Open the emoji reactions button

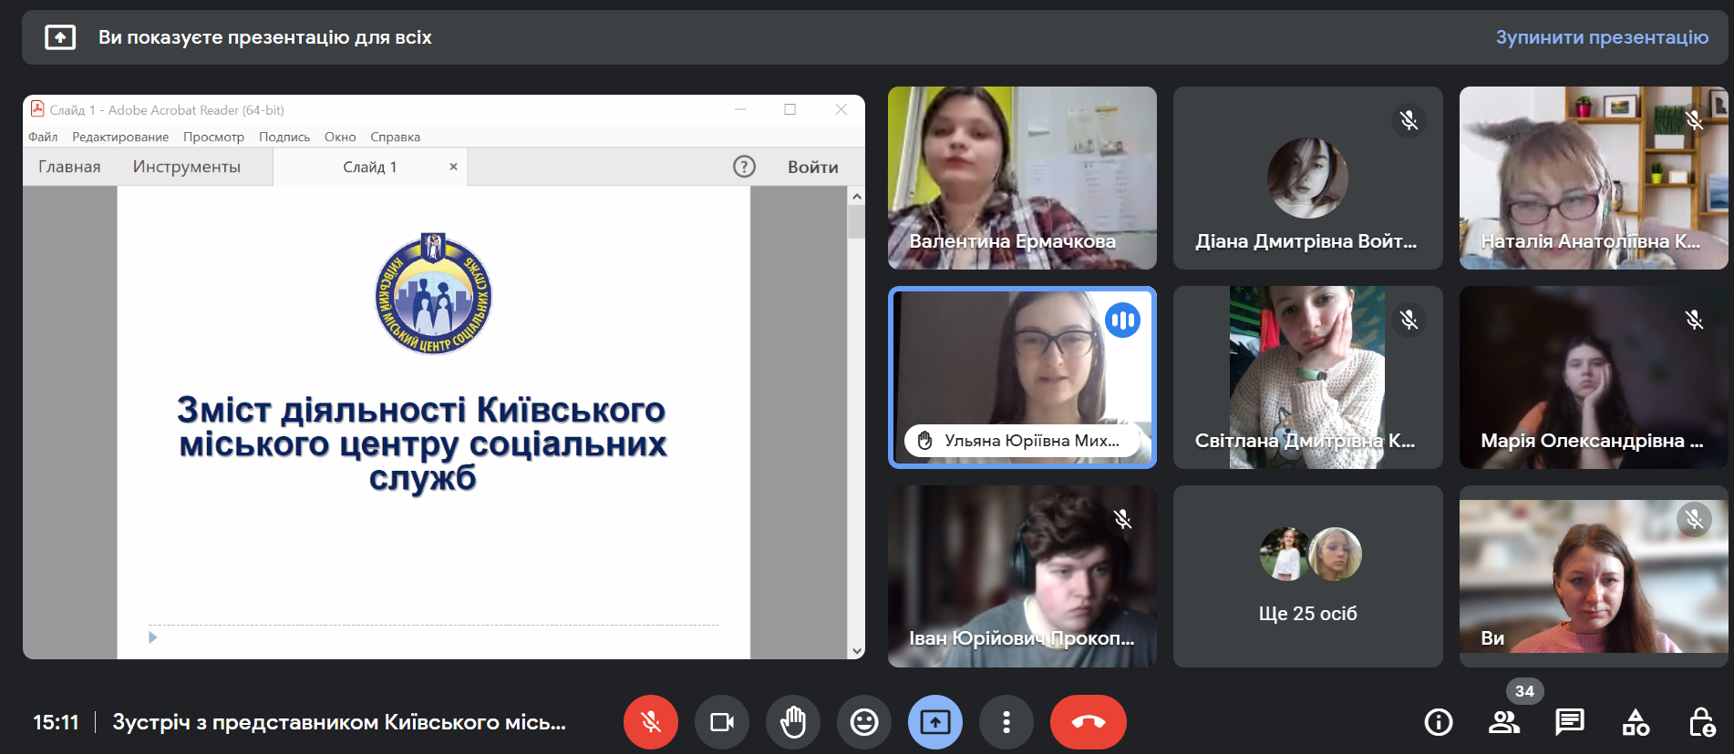tap(863, 722)
